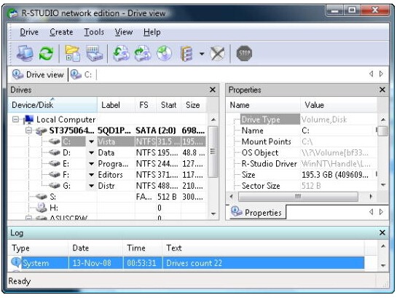Click the CD disc region icon

(164, 53)
